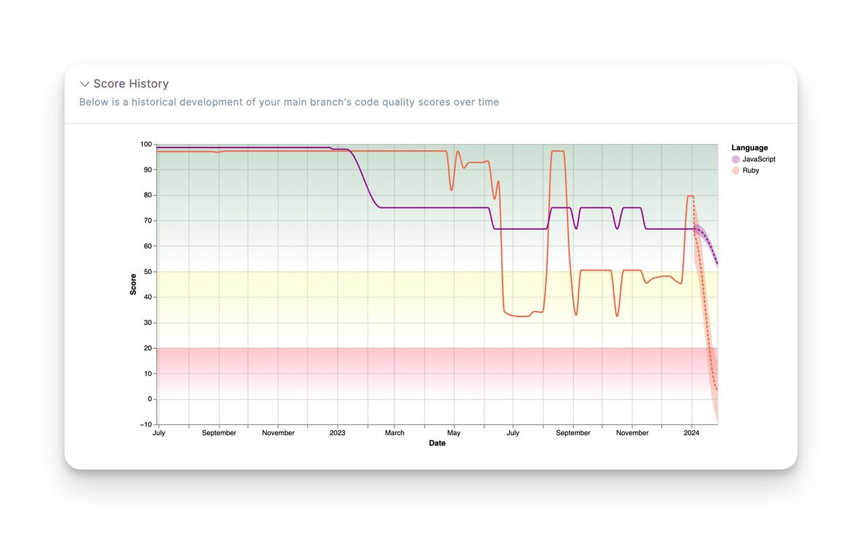Click the May date axis label
This screenshot has width=862, height=534.
pyautogui.click(x=454, y=433)
